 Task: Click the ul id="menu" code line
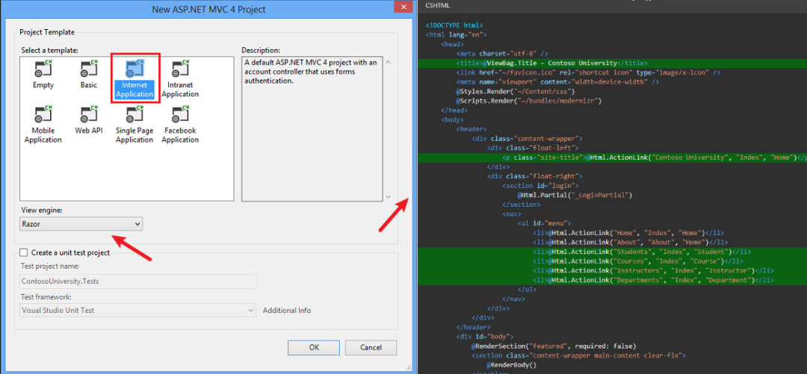pos(545,223)
